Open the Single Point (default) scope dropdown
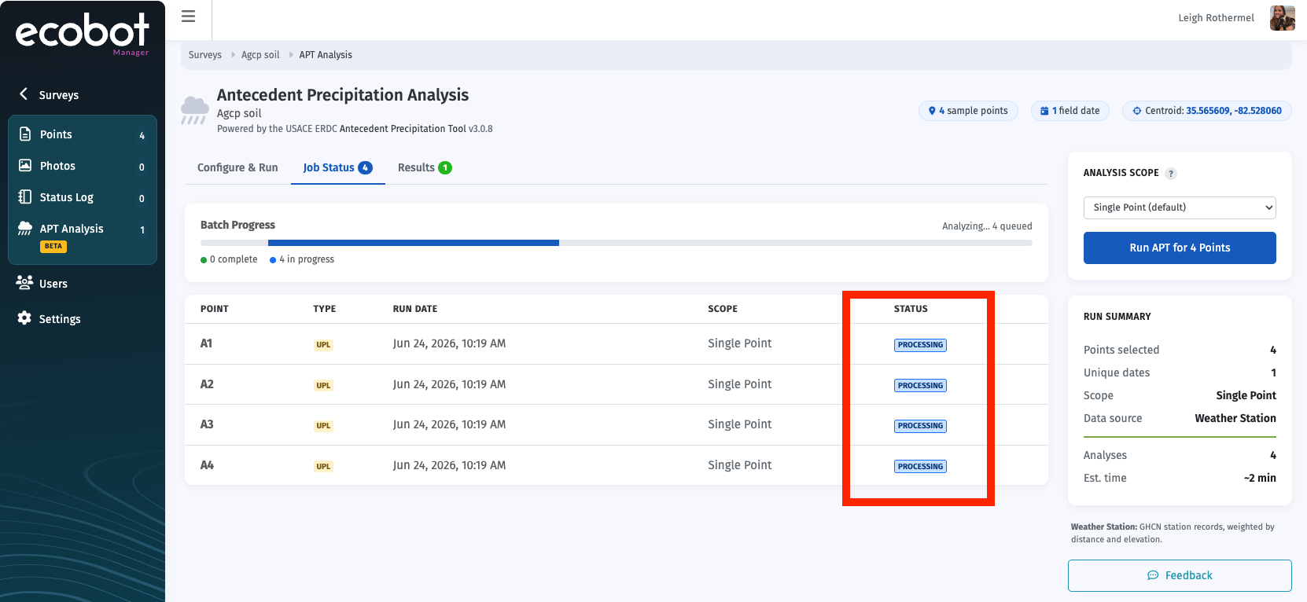The width and height of the screenshot is (1307, 602). tap(1180, 207)
